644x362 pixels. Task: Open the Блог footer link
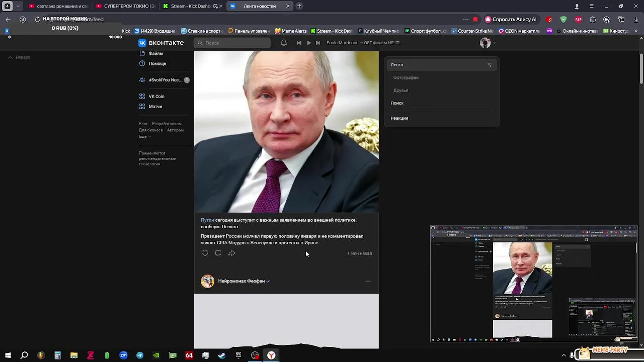(143, 124)
